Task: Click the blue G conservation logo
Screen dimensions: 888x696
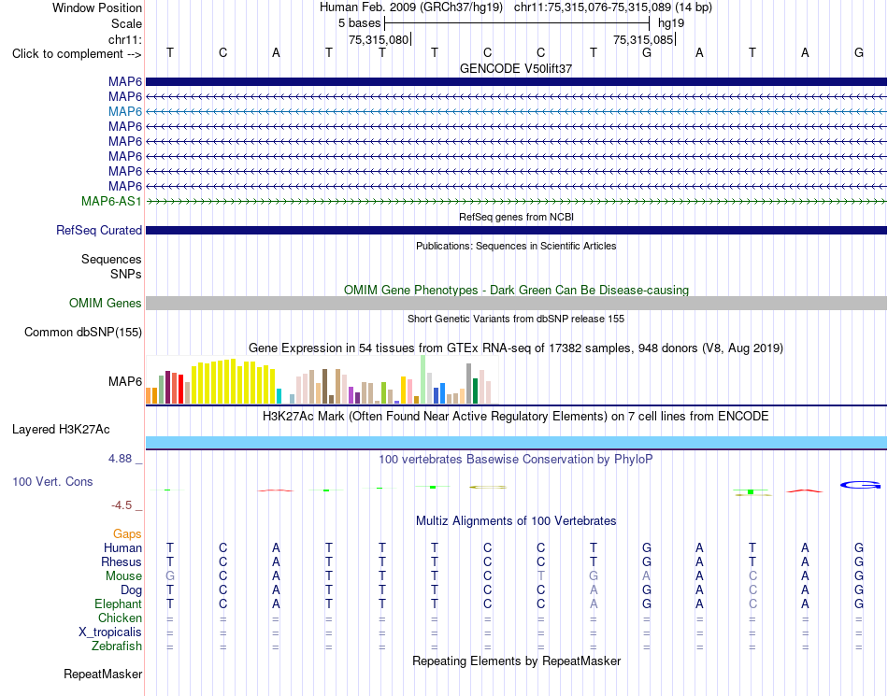Action: tap(860, 485)
